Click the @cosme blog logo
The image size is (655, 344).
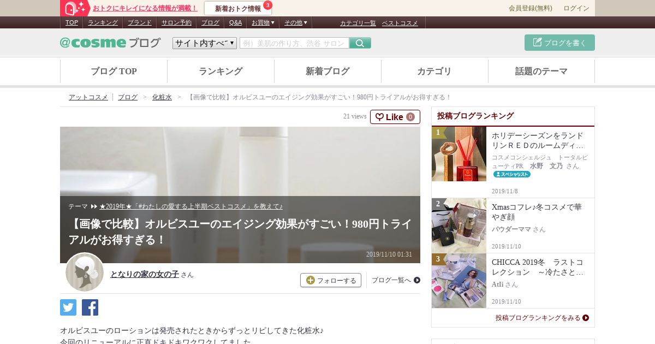(x=110, y=43)
